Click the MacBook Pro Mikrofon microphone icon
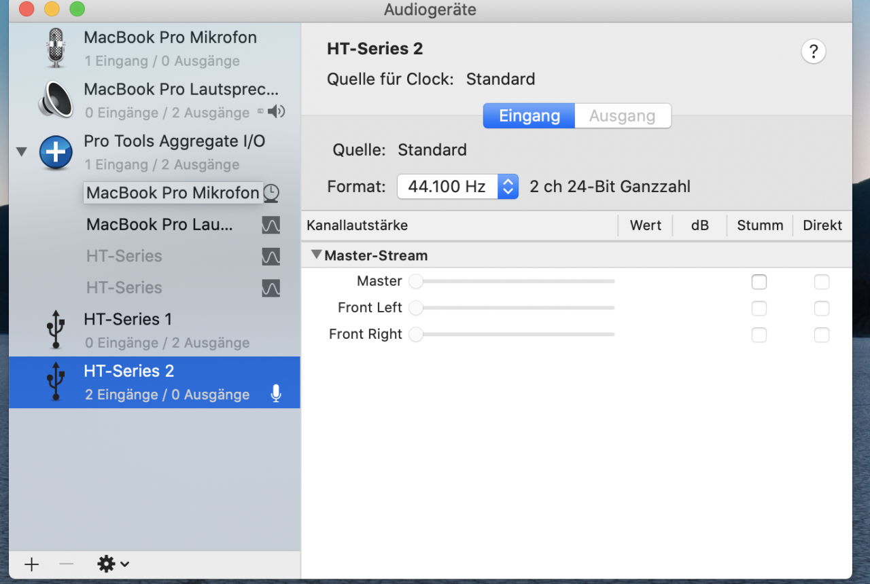 tap(56, 48)
